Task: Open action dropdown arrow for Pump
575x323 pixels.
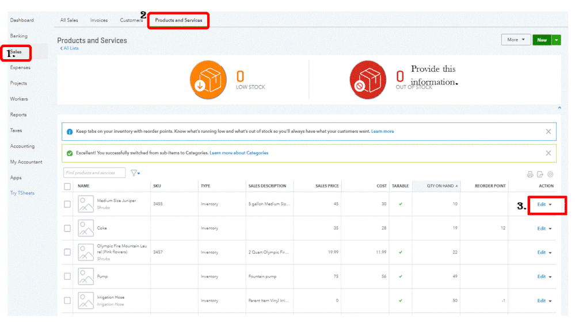Action: [550, 277]
